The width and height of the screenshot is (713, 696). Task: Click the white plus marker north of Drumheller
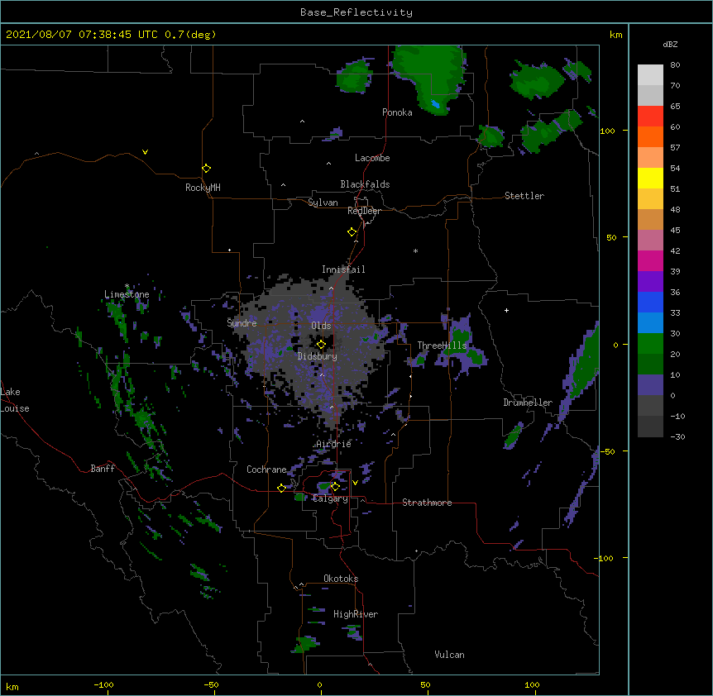506,310
